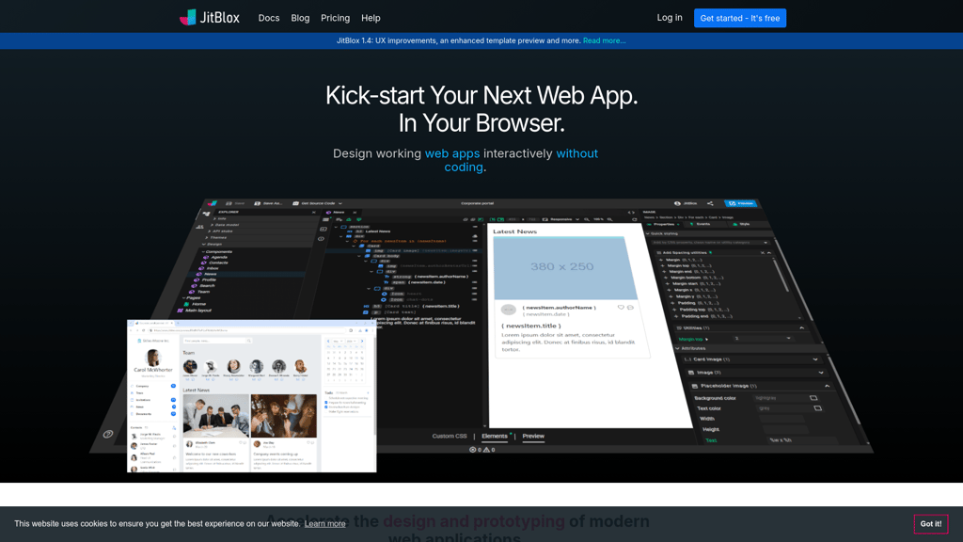
Task: Expand the Image (1) attributes chevron
Action: tap(821, 373)
